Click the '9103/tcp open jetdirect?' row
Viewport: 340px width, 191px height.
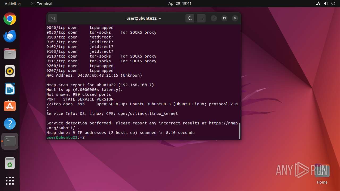point(80,51)
